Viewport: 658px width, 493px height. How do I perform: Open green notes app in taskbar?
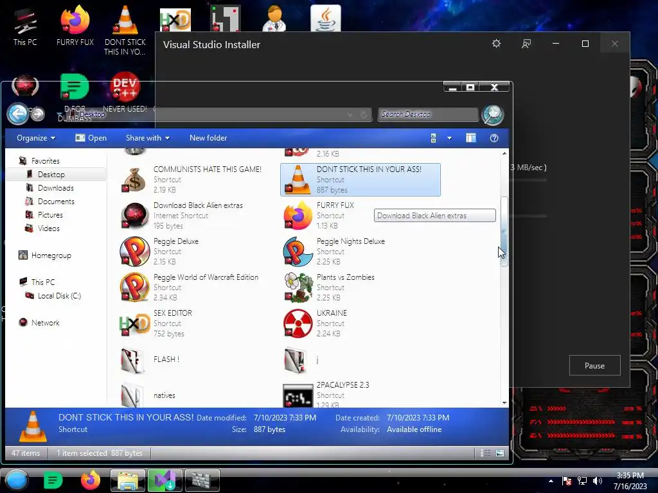[x=53, y=480]
